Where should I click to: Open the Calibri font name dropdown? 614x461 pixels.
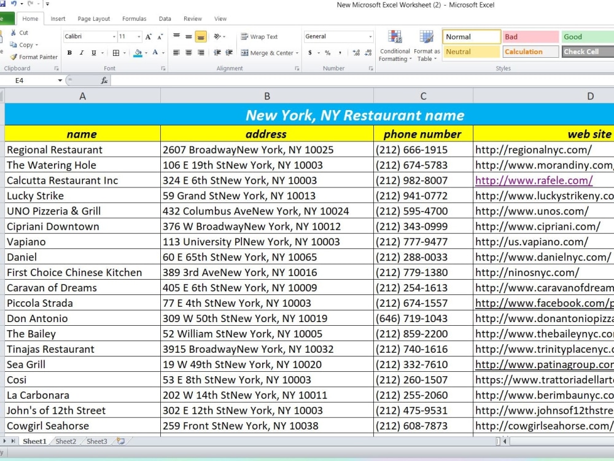point(114,36)
